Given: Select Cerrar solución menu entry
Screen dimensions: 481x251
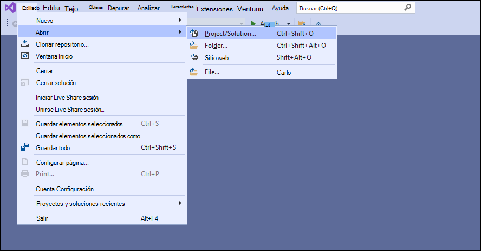Looking at the screenshot, I should point(102,83).
